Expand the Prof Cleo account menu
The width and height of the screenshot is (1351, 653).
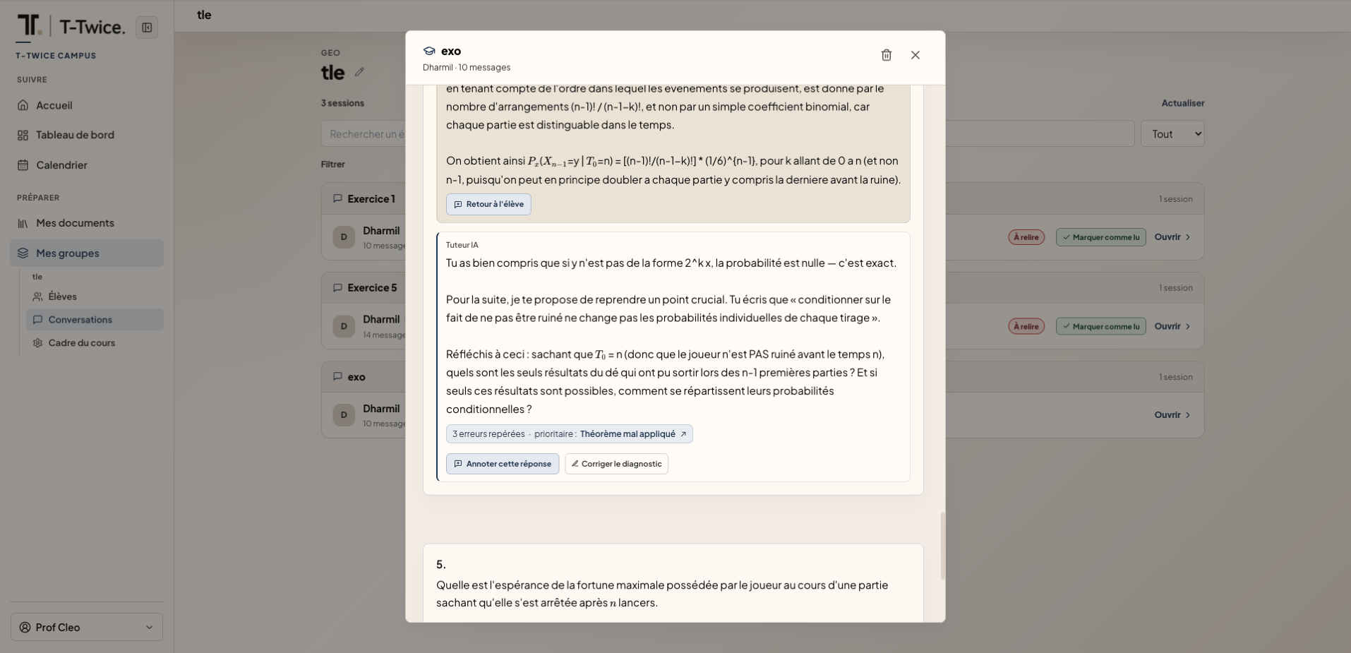(x=87, y=627)
